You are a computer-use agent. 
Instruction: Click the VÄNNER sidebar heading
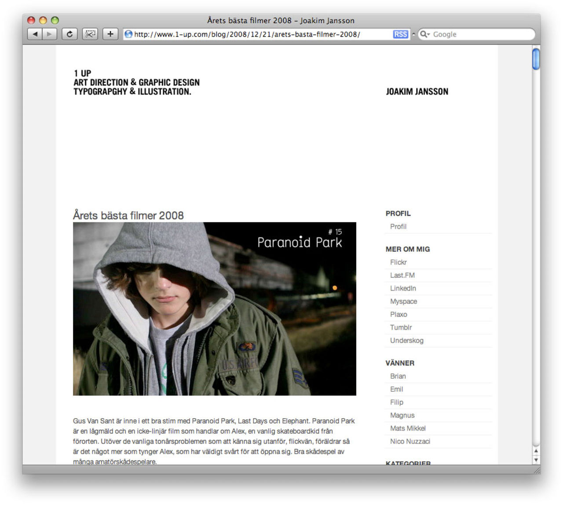(400, 363)
